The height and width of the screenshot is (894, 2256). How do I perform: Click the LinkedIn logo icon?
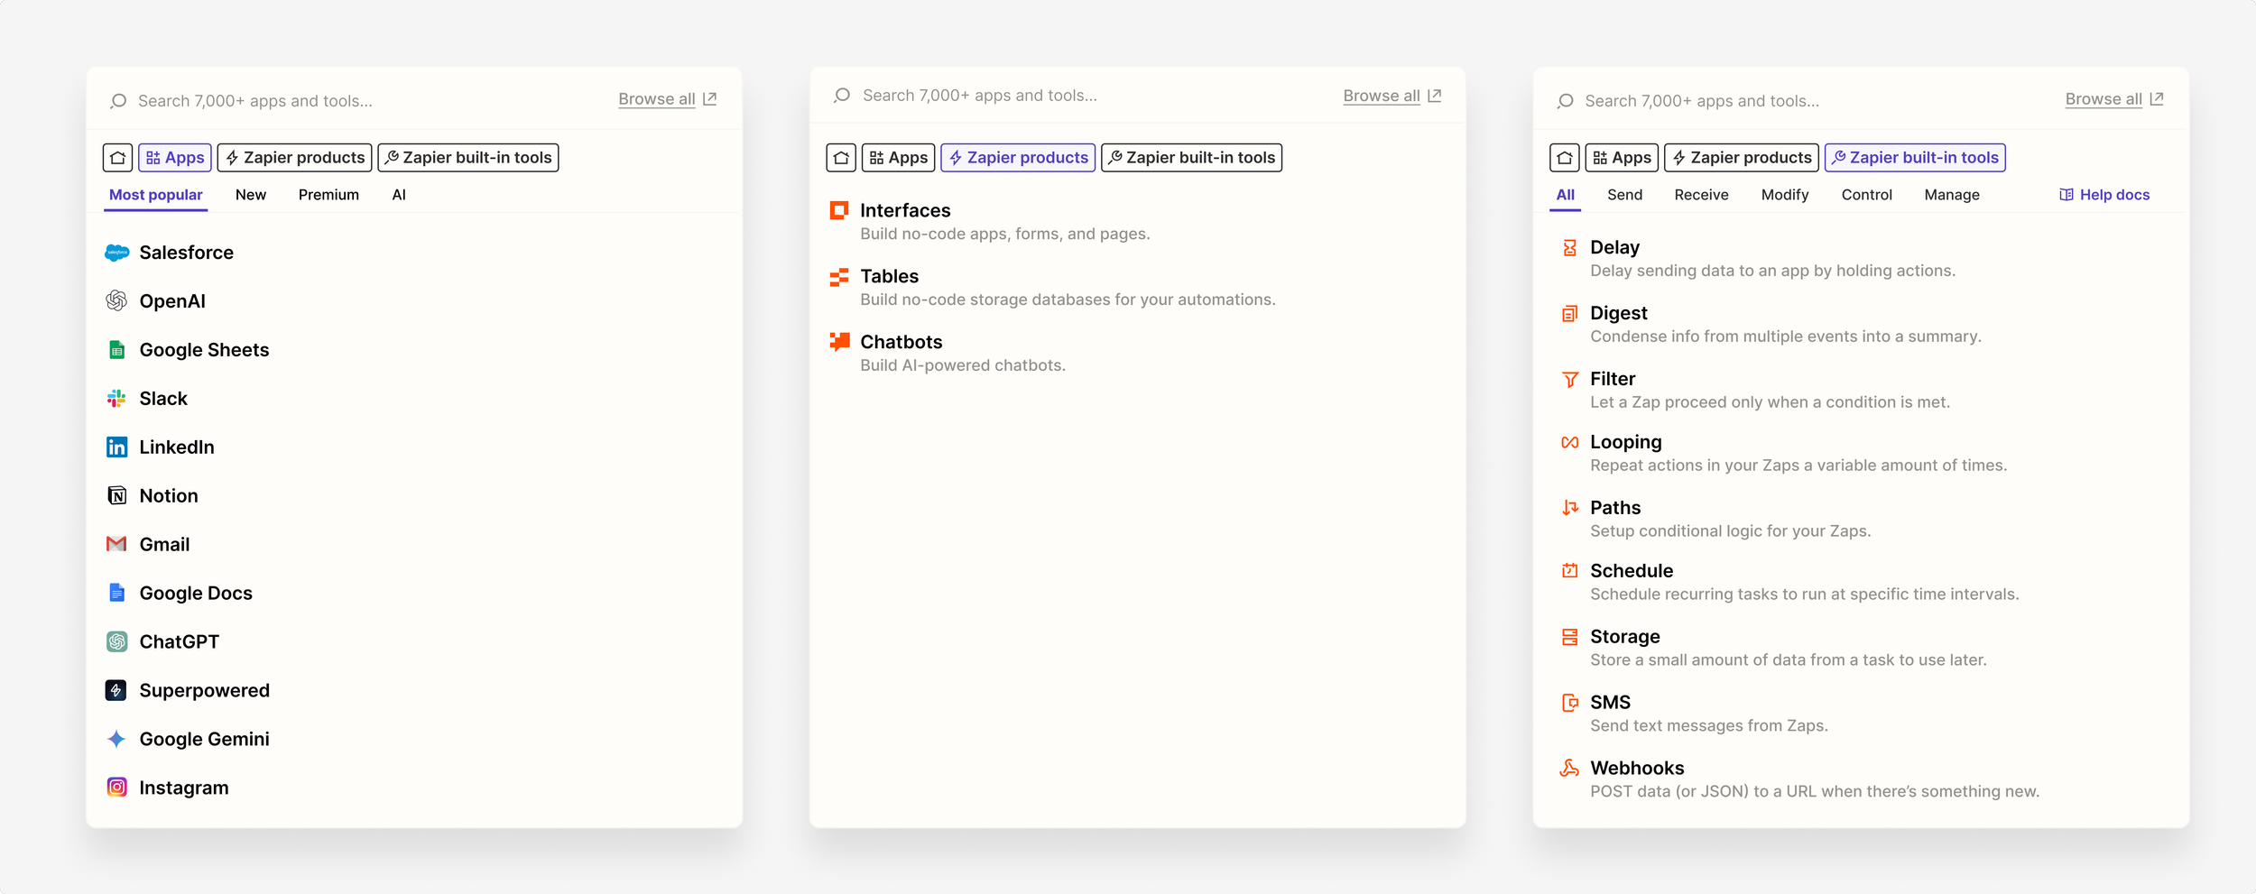[116, 447]
